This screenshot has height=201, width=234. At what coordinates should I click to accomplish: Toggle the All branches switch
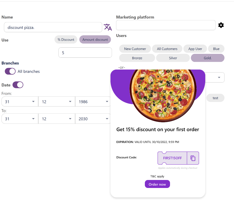pyautogui.click(x=10, y=71)
